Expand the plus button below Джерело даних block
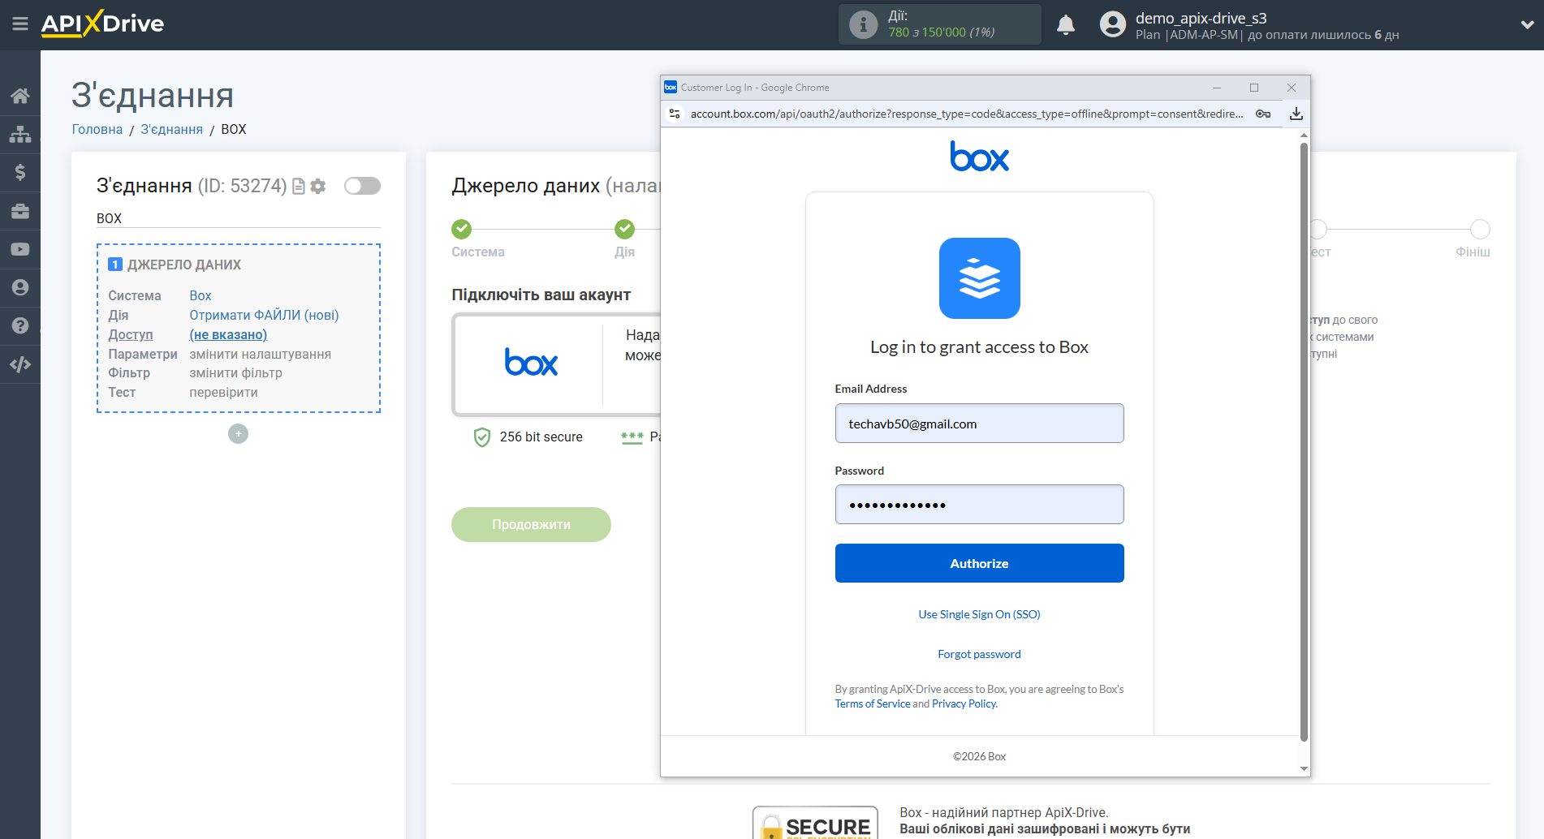1544x839 pixels. 238,433
